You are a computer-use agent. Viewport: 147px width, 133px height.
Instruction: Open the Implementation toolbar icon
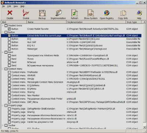58,13
